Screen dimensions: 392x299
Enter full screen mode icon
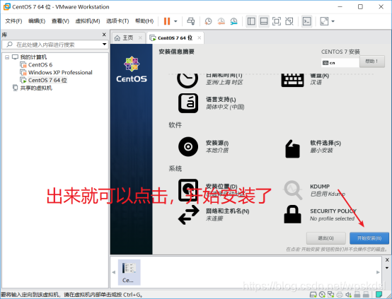point(276,21)
